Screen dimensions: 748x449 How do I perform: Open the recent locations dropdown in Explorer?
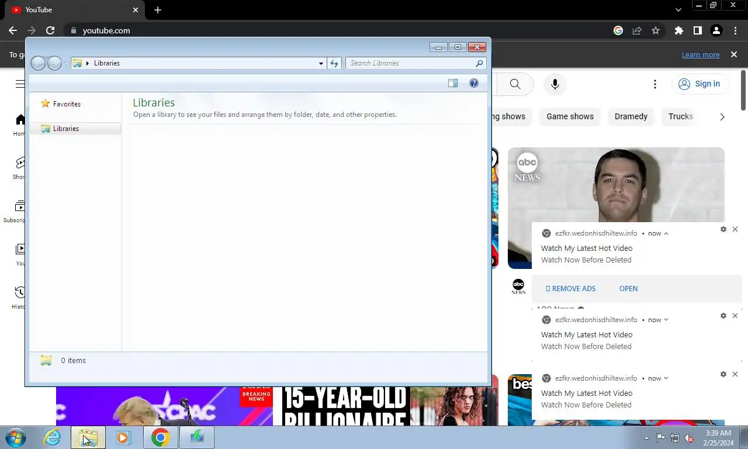(x=66, y=63)
